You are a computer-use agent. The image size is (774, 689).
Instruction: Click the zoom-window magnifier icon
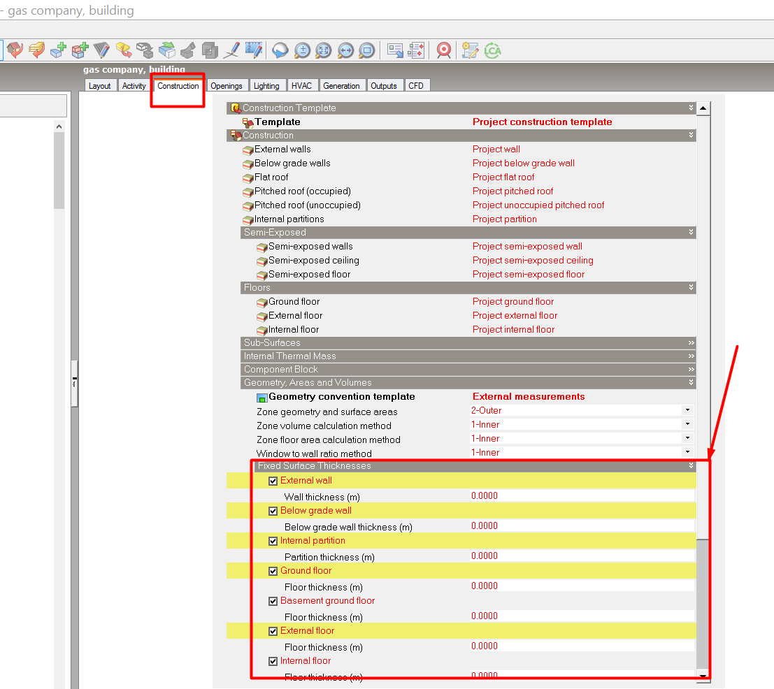tap(367, 50)
